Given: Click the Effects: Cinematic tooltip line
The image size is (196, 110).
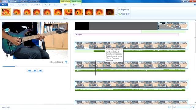Looking at the screenshot, I should [x=112, y=58].
